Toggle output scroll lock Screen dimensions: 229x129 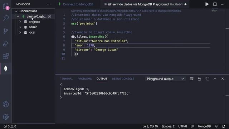[199, 79]
